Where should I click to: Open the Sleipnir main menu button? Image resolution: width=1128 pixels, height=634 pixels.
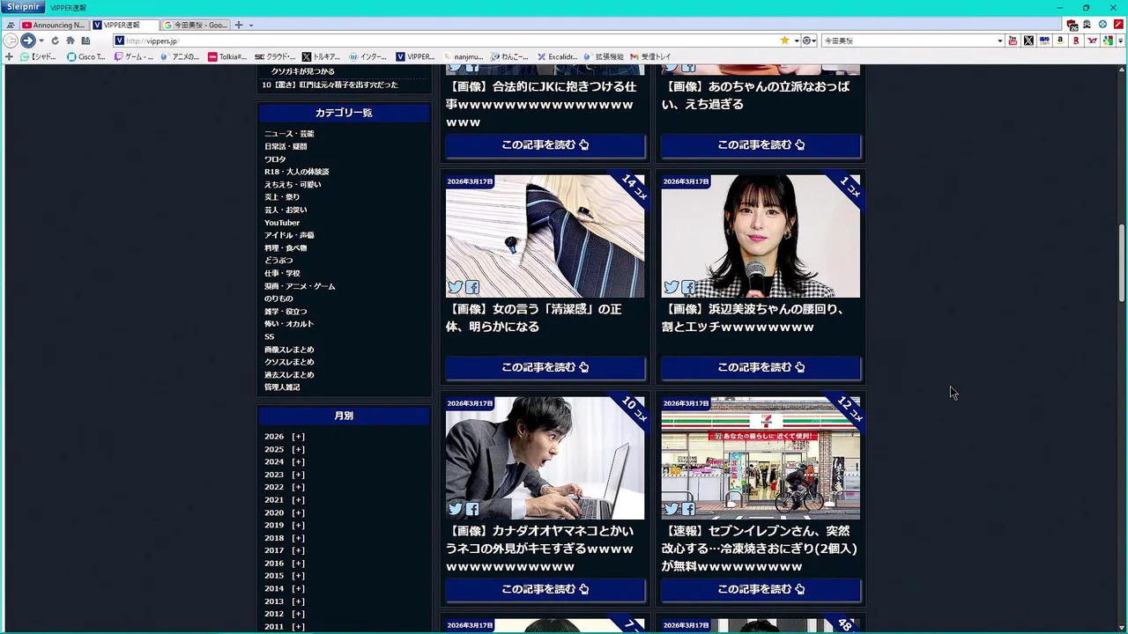(x=23, y=7)
